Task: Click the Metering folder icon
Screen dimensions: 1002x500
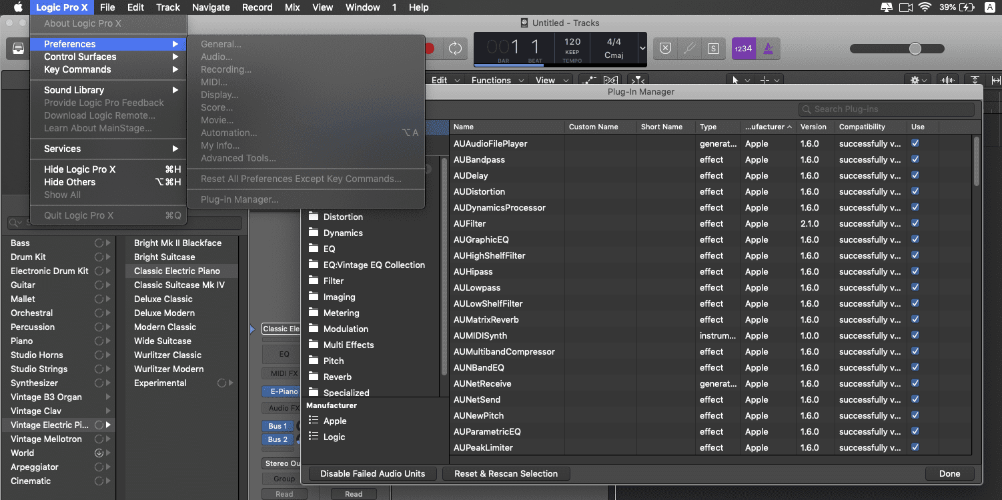Action: tap(314, 313)
